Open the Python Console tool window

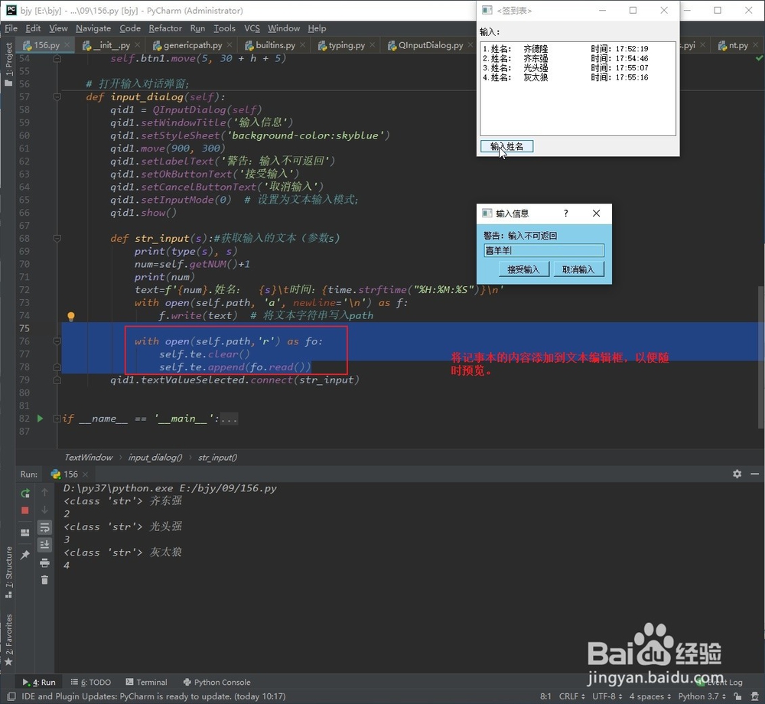pyautogui.click(x=217, y=682)
